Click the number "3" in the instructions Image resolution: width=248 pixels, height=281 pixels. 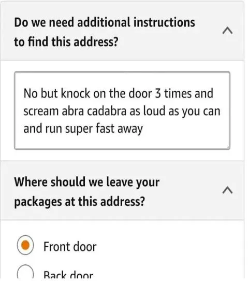(x=158, y=93)
